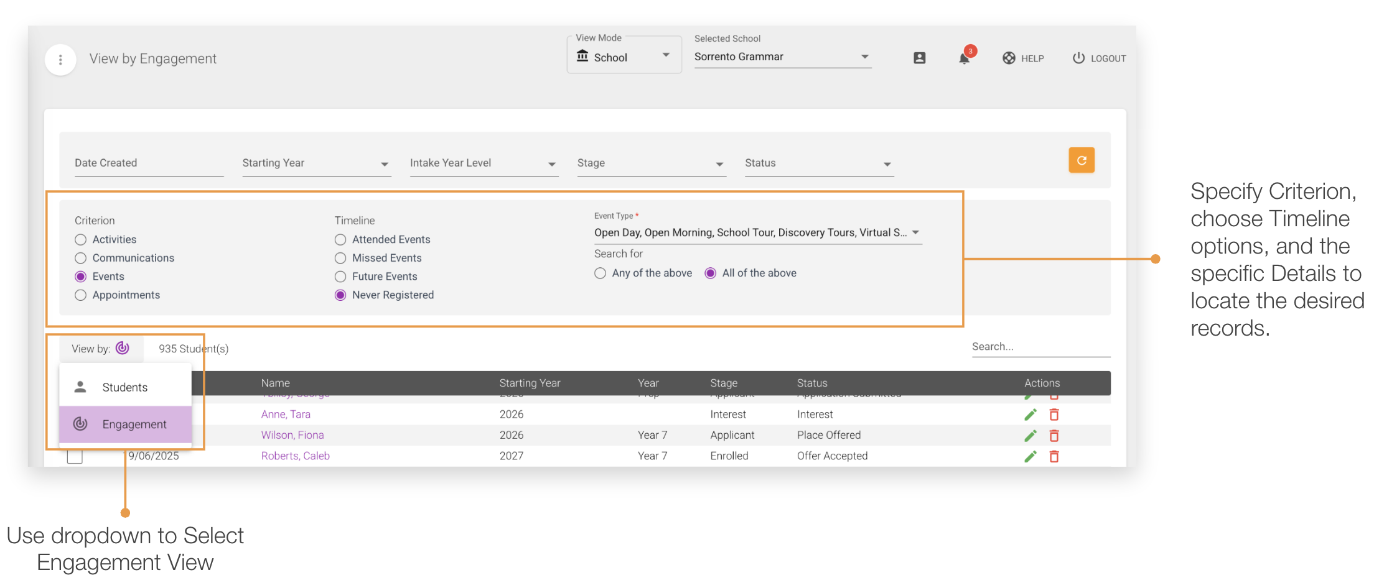Delete Roberts, Caleb using the red trash icon
The height and width of the screenshot is (583, 1374).
[x=1054, y=456]
